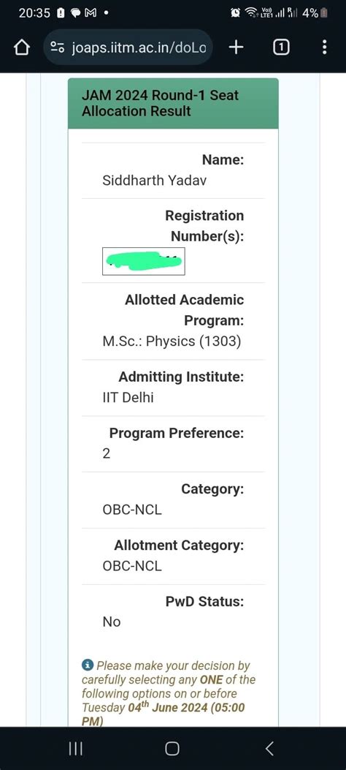
Task: Tap the JAM 2024 Round-1 Seat Allocation header
Action: (173, 103)
